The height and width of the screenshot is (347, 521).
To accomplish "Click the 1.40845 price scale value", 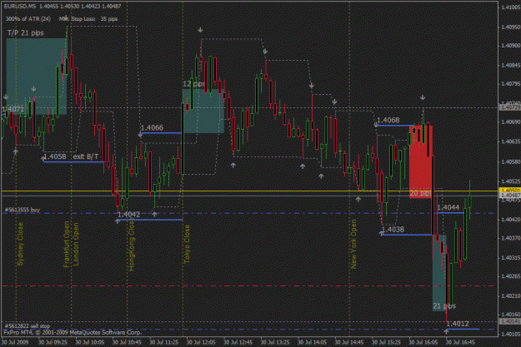I will click(511, 66).
